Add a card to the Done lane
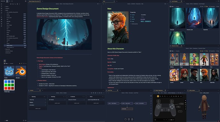 96,103
